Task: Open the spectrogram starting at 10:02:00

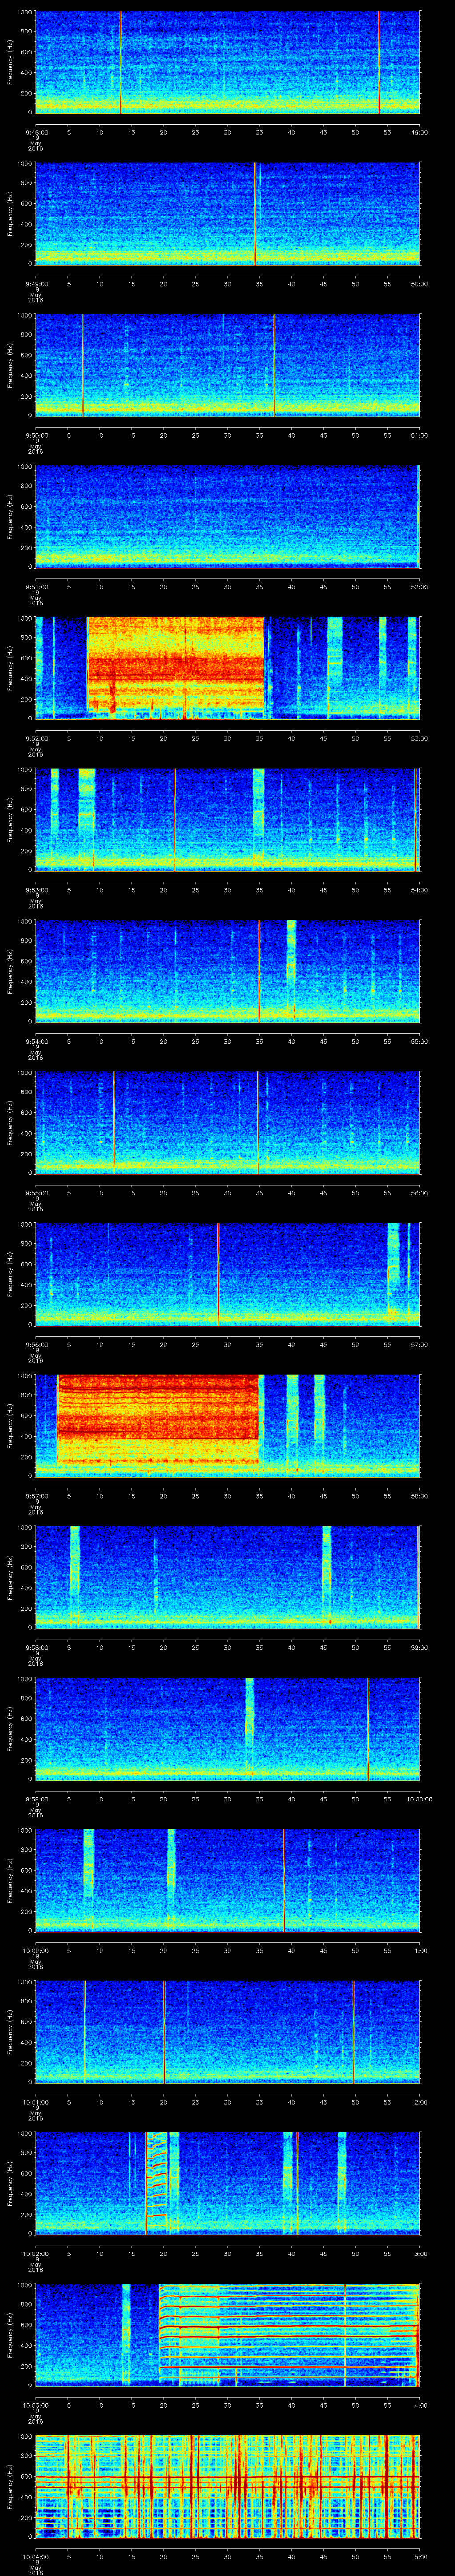Action: (x=227, y=2183)
